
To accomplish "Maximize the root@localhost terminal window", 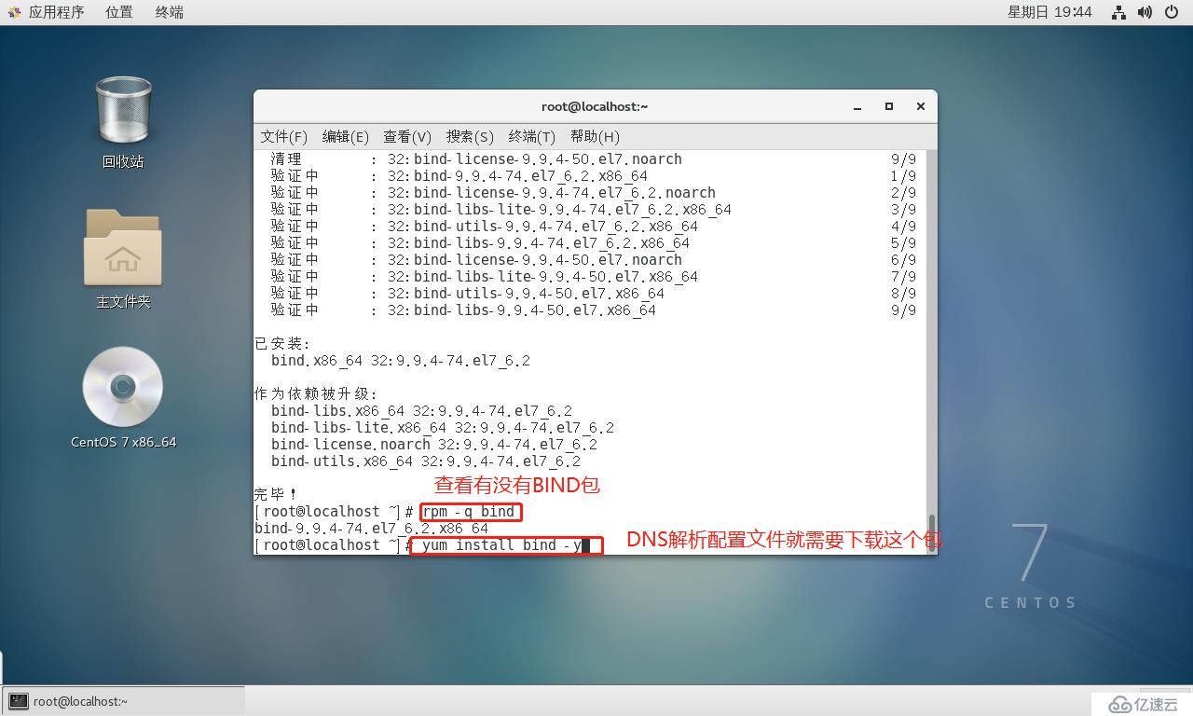I will 889,106.
